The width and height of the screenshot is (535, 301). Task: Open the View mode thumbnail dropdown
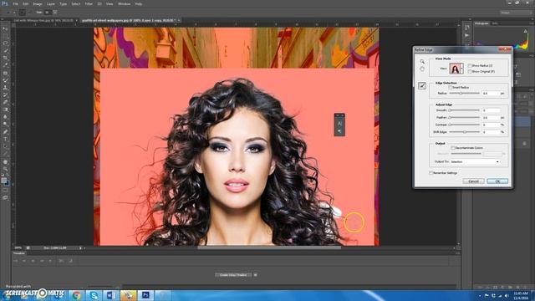pos(462,69)
